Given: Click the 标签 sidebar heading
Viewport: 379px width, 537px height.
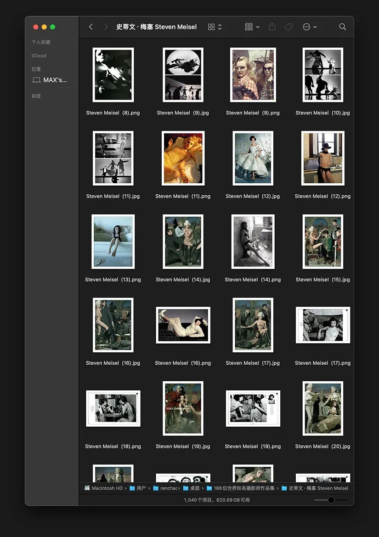Looking at the screenshot, I should (36, 96).
